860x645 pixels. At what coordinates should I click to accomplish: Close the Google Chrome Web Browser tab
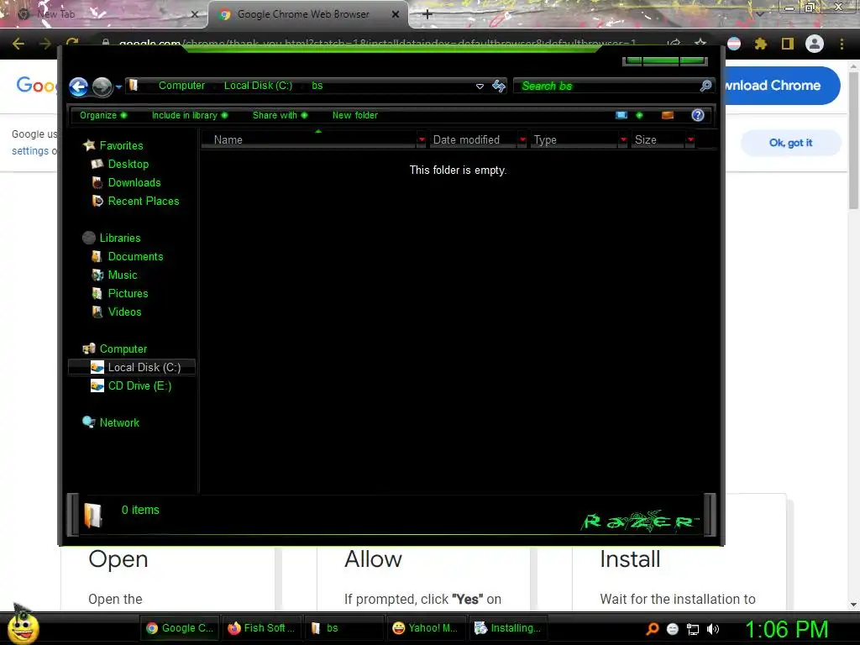[x=396, y=14]
